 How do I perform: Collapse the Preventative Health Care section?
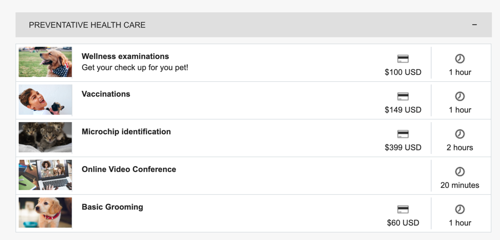pyautogui.click(x=475, y=24)
